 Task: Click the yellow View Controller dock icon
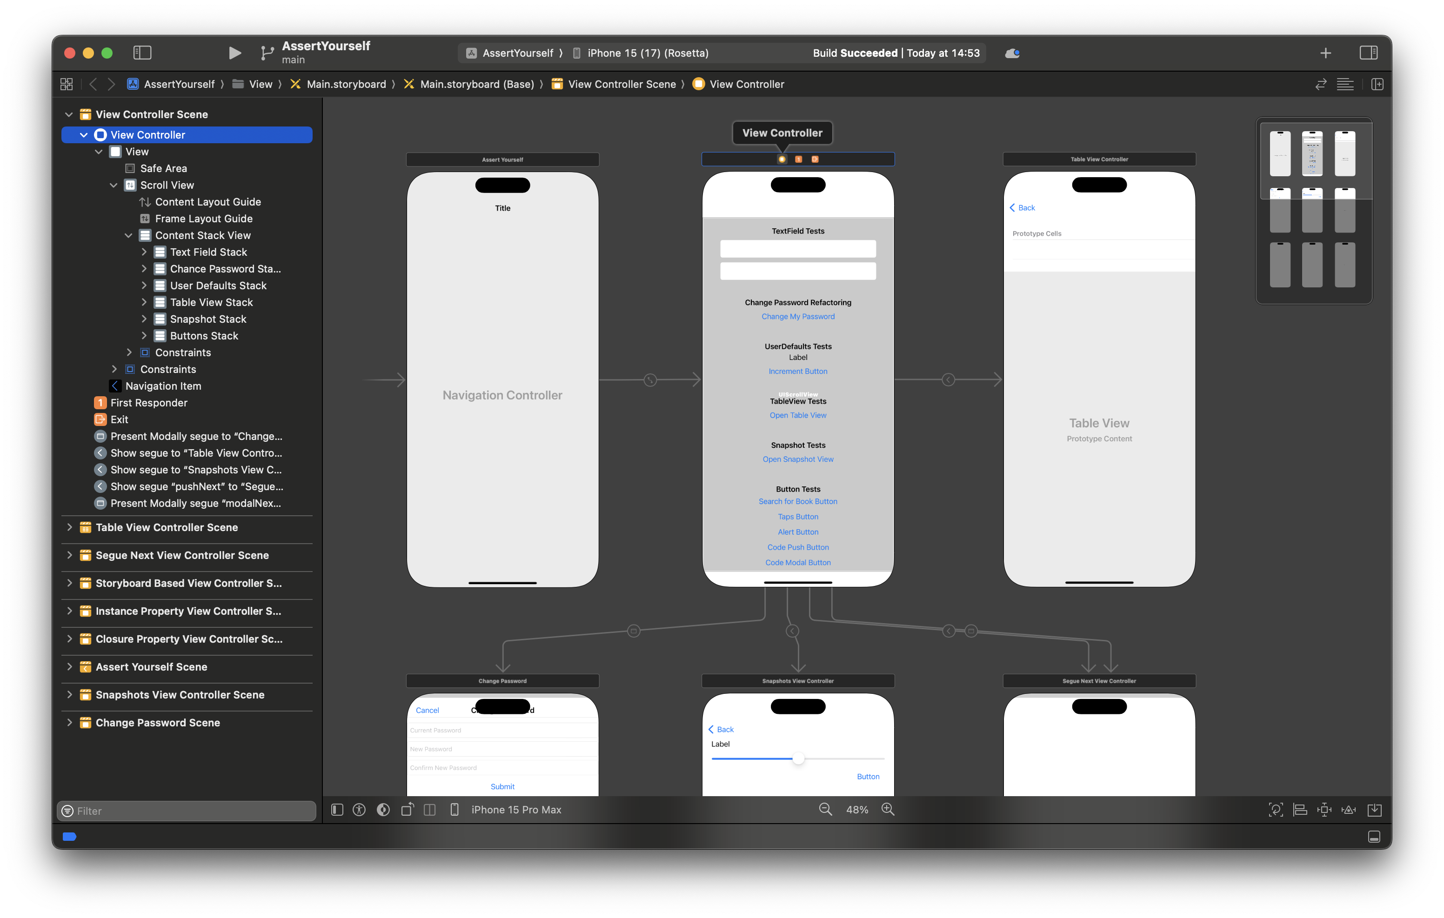[782, 159]
